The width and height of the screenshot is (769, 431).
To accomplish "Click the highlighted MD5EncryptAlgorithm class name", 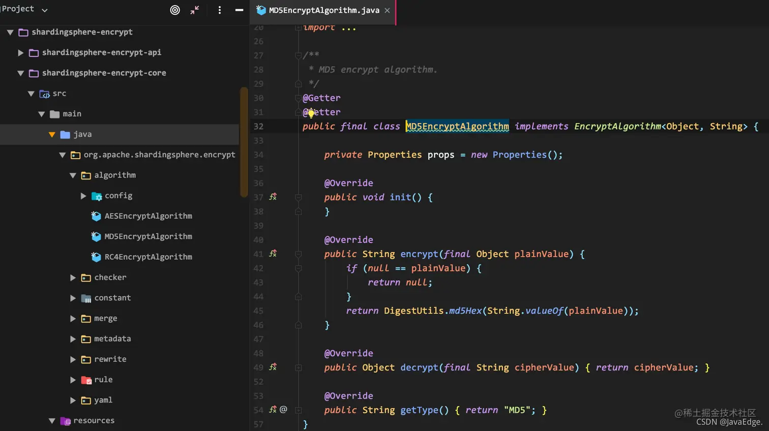I will coord(457,127).
